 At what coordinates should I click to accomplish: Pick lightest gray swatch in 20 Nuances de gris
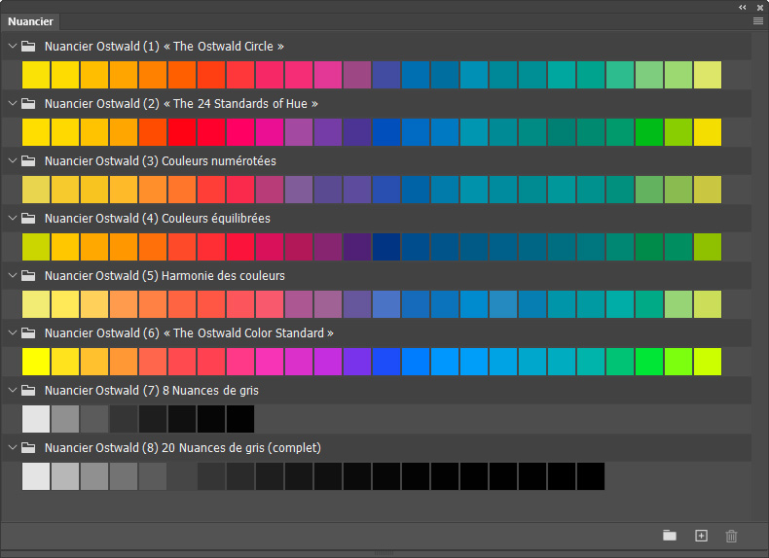pyautogui.click(x=36, y=475)
